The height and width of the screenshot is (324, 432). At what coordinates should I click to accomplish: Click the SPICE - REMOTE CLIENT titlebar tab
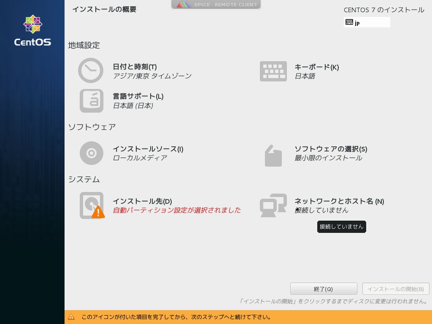[216, 5]
